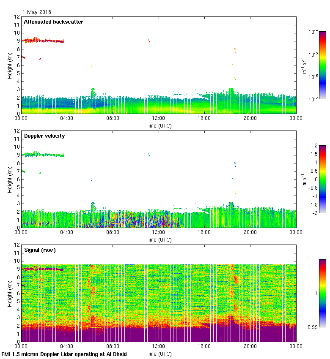Screen dimensions: 330x359
Task: Click 'Time (UTC)' label below Doppler velocity plot
Action: pyautogui.click(x=159, y=239)
